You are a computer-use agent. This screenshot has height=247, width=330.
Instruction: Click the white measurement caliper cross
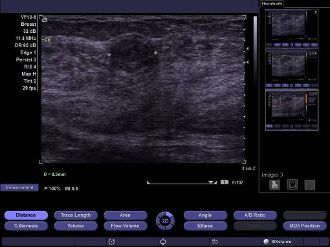(x=109, y=55)
